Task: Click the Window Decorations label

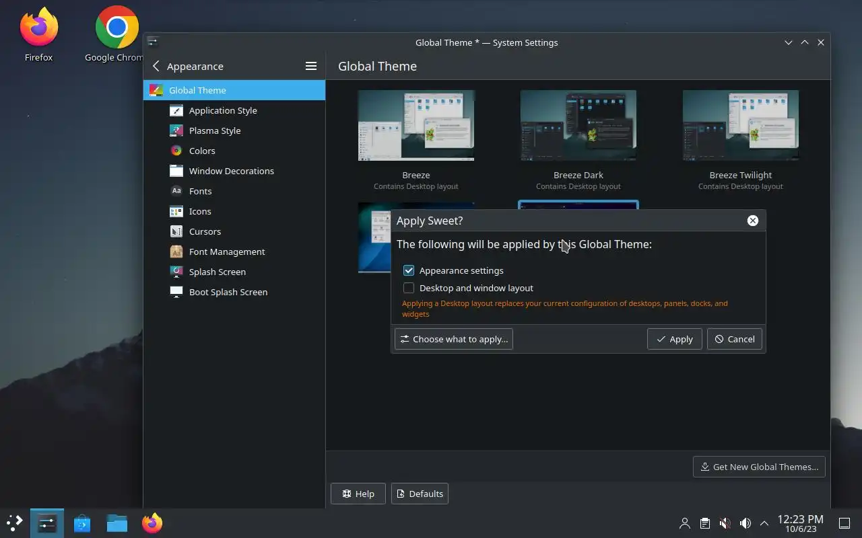Action: pos(232,171)
